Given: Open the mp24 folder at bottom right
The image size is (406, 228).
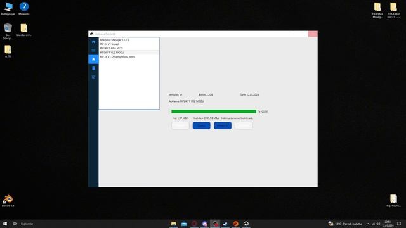Looking at the screenshot, I should pyautogui.click(x=393, y=201).
